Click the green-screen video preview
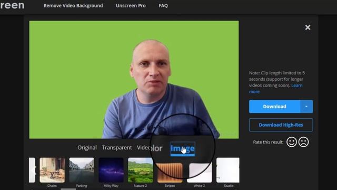The image size is (337, 190). click(x=134, y=80)
